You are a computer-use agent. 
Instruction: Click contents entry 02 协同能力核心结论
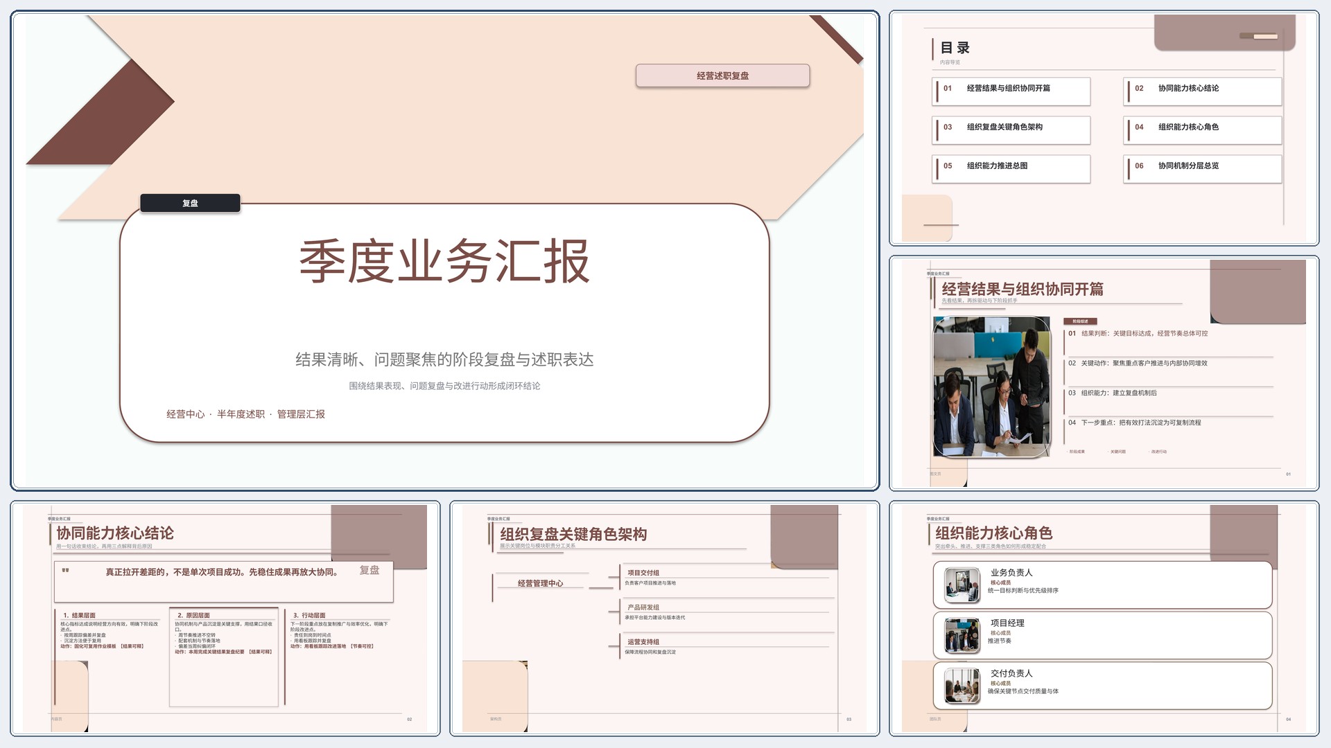click(x=1203, y=91)
